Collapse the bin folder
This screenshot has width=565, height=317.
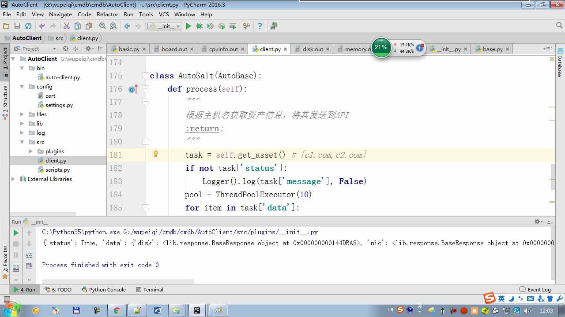click(22, 68)
